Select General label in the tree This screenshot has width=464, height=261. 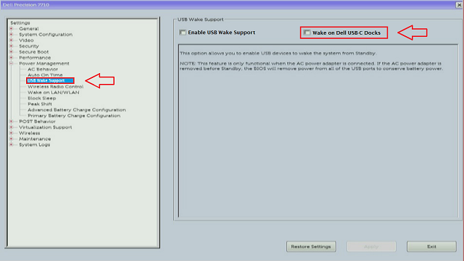coord(29,29)
